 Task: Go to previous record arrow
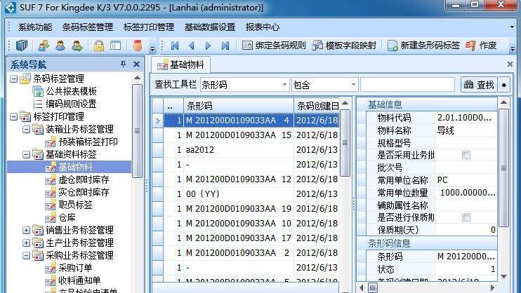pyautogui.click(x=192, y=46)
